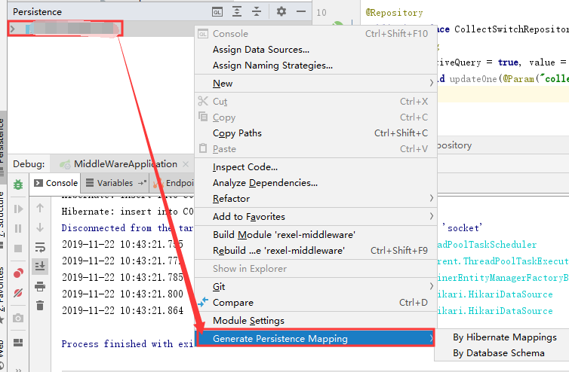Choose Assign Data Sources menu item
The image size is (569, 372).
[315, 50]
